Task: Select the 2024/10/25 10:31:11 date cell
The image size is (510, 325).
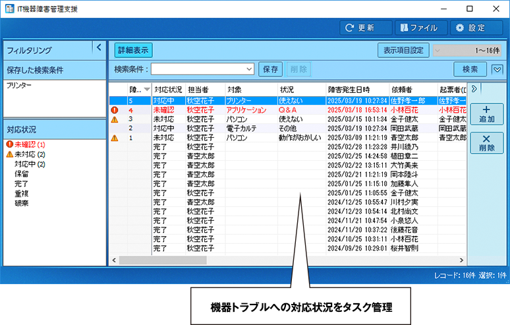Action: [x=357, y=239]
